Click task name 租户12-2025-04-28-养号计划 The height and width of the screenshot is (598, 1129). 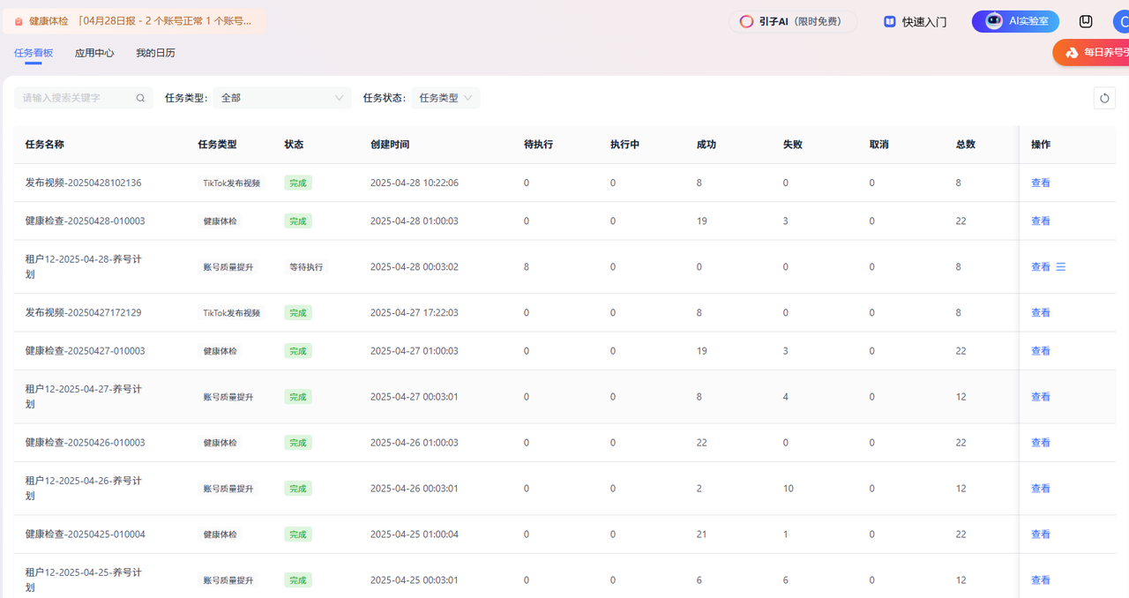click(x=84, y=266)
